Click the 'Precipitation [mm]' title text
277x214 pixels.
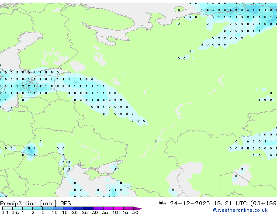coord(28,204)
